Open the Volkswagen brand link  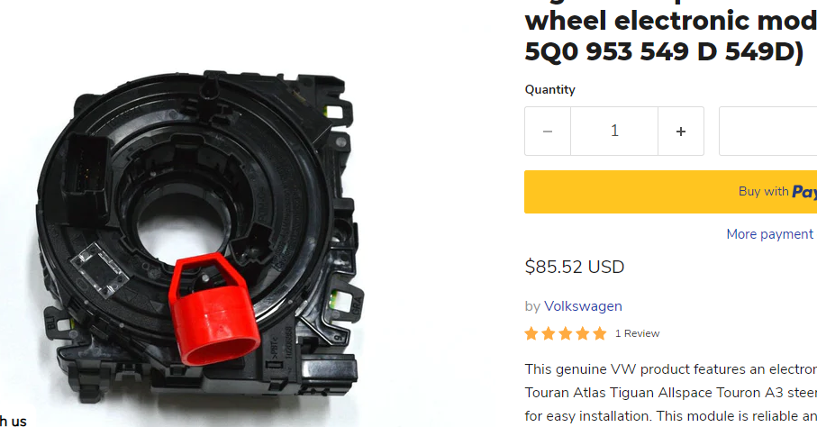tap(583, 306)
